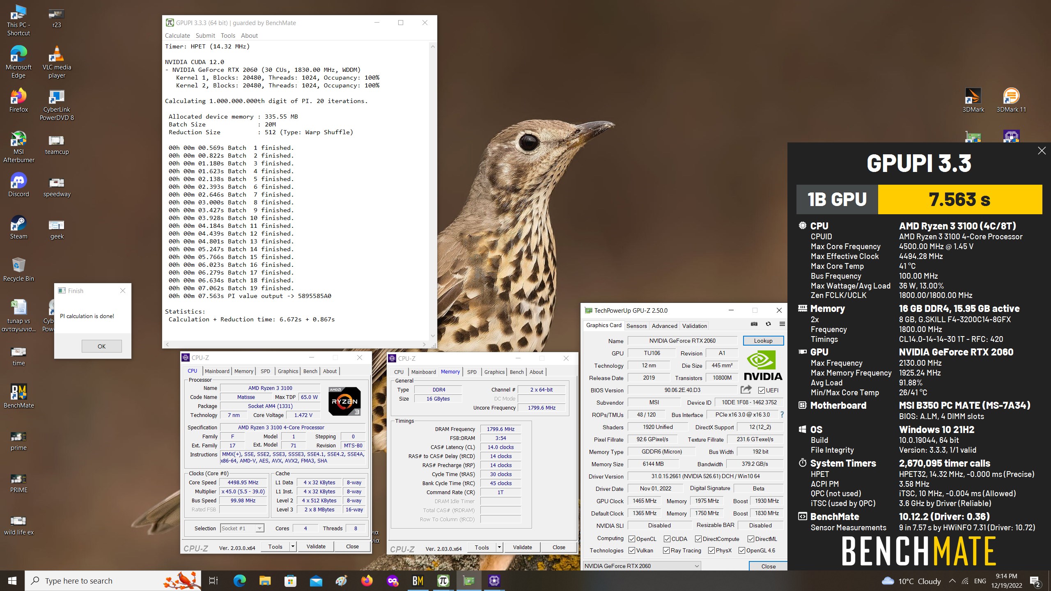This screenshot has height=591, width=1051.
Task: Toggle the CUDA checkbox
Action: pos(667,539)
